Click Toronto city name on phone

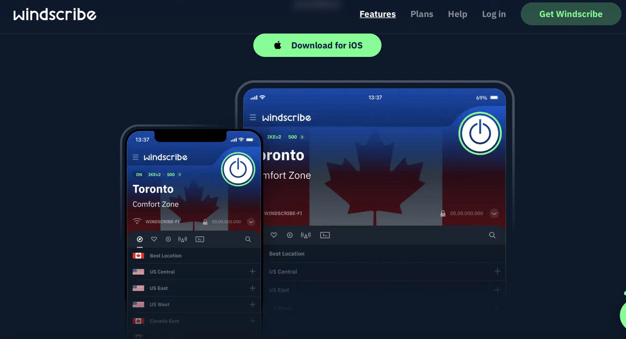click(153, 189)
